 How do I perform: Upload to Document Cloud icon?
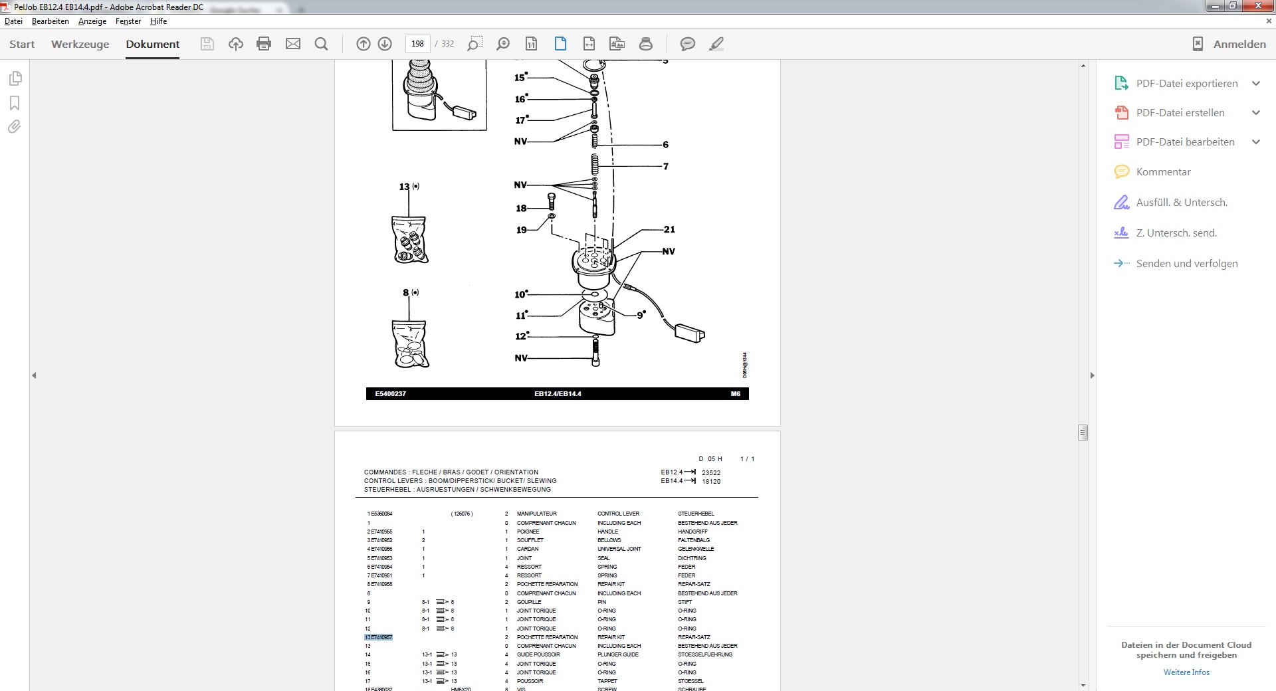point(236,44)
